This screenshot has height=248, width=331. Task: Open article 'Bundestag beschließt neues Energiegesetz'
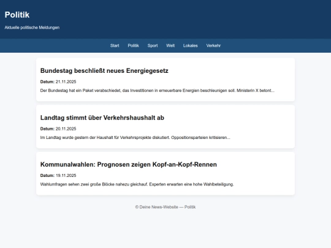(104, 70)
